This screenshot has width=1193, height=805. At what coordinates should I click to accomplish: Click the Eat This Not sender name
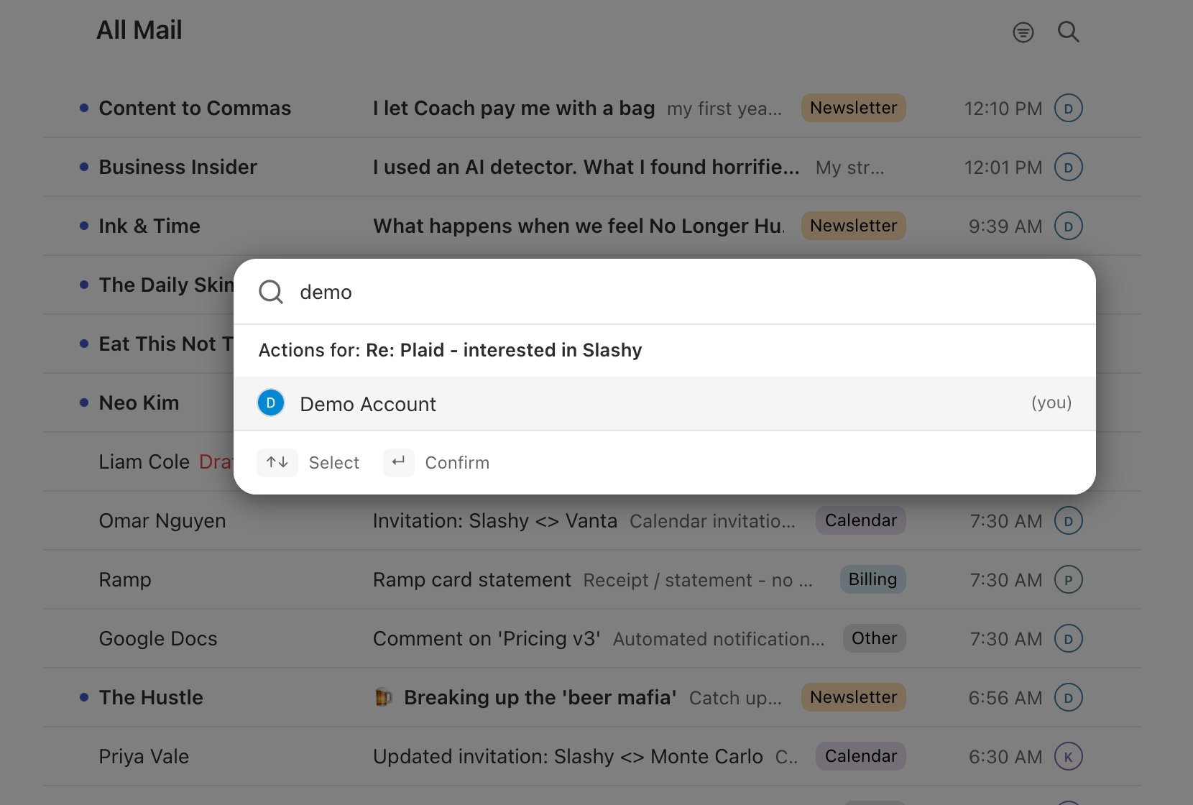tap(166, 344)
